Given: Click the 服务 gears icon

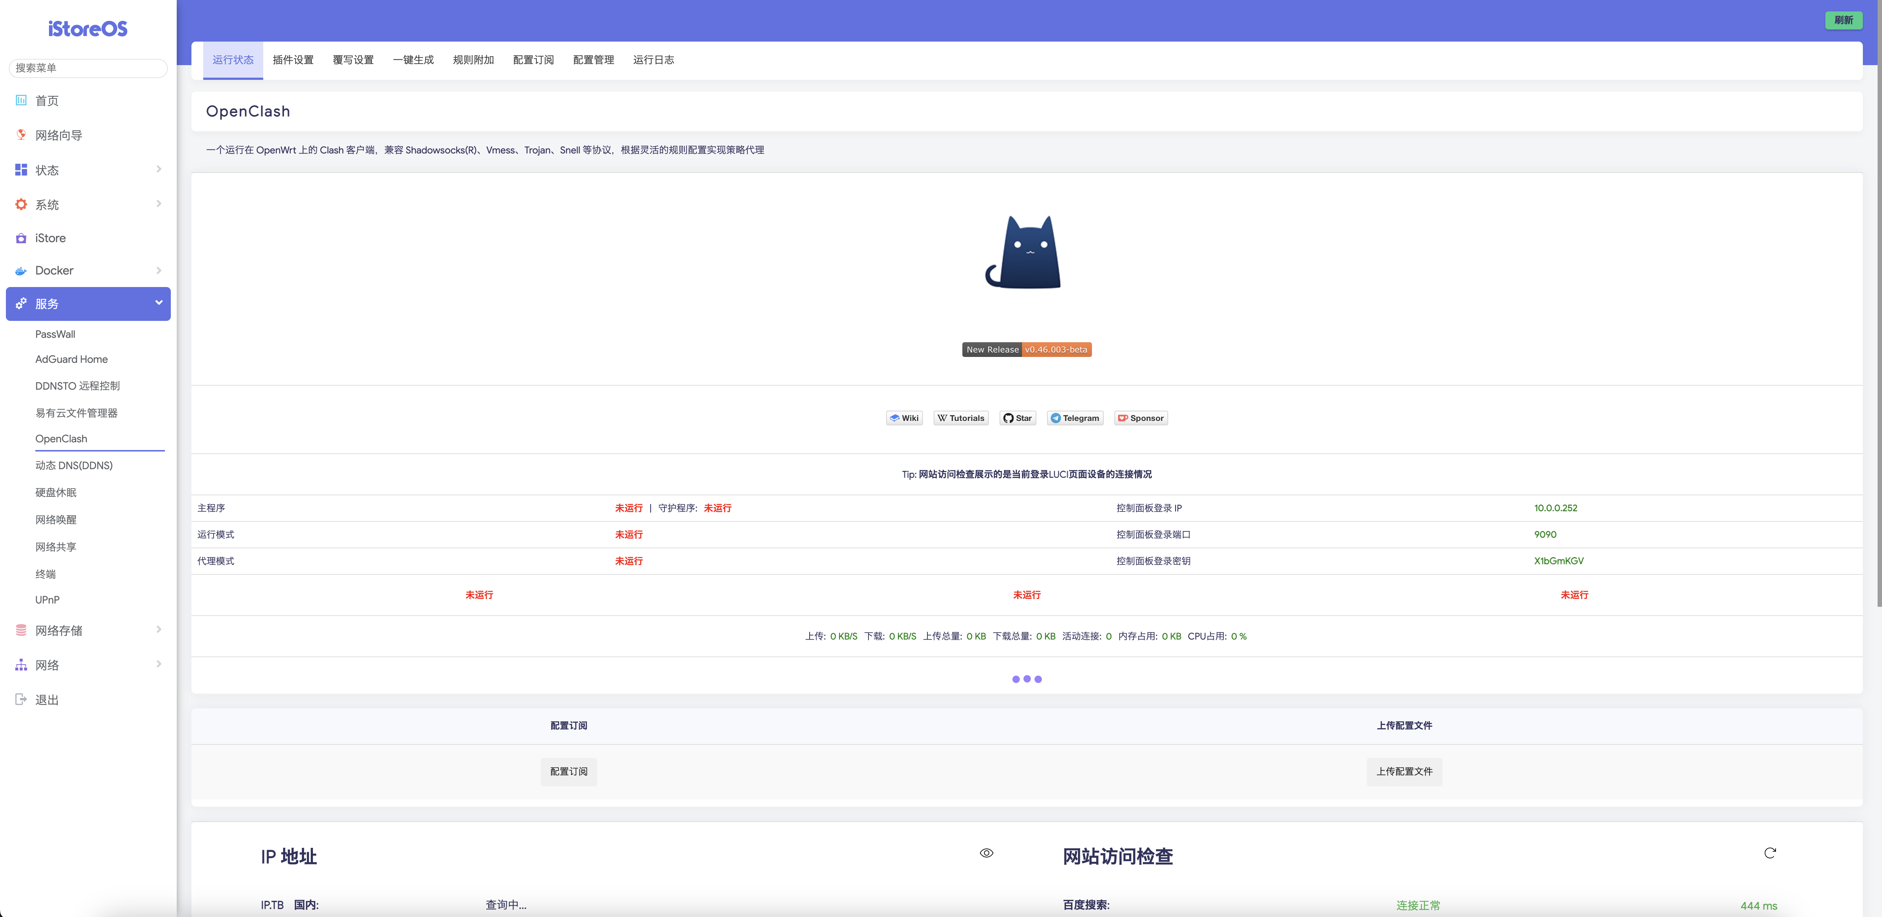Looking at the screenshot, I should (x=21, y=303).
